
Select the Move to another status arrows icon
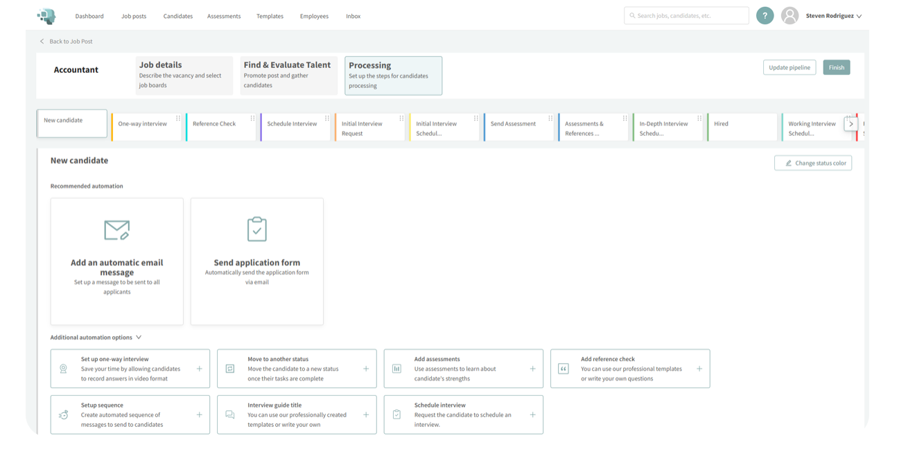(231, 368)
